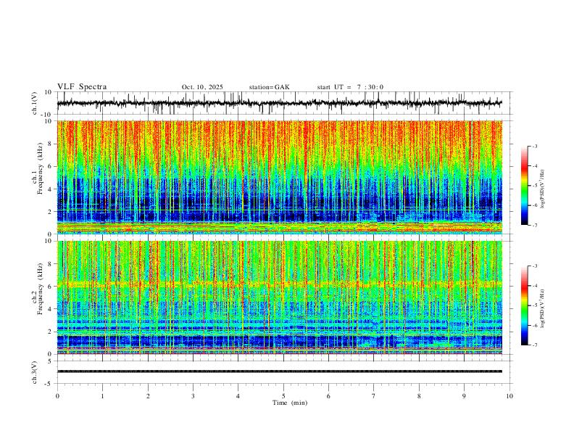Click the time axis tick label "10"
574x444 pixels.
509,396
